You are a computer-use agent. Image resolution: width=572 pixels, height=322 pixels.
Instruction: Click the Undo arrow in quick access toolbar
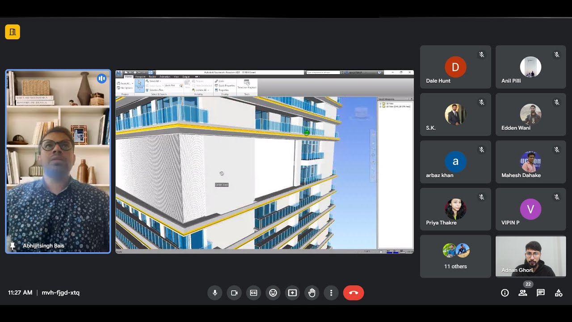[x=139, y=72]
